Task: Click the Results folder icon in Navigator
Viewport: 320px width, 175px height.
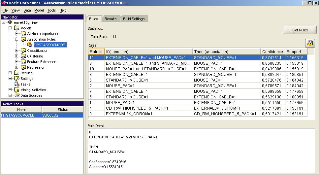Action: pyautogui.click(x=16, y=73)
